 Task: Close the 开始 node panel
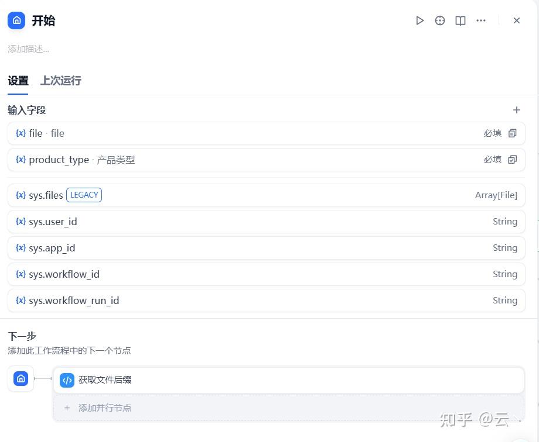pyautogui.click(x=517, y=20)
